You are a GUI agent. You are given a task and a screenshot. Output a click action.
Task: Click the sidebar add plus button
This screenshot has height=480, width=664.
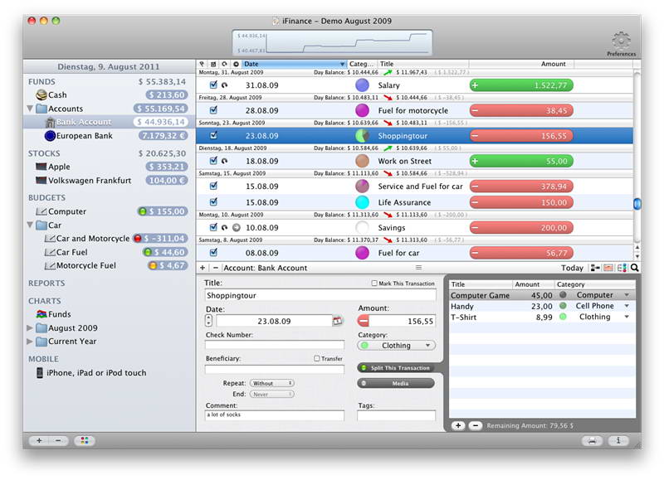coord(39,441)
